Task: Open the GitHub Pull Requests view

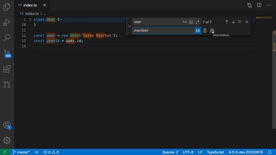Action: pyautogui.click(x=7, y=84)
